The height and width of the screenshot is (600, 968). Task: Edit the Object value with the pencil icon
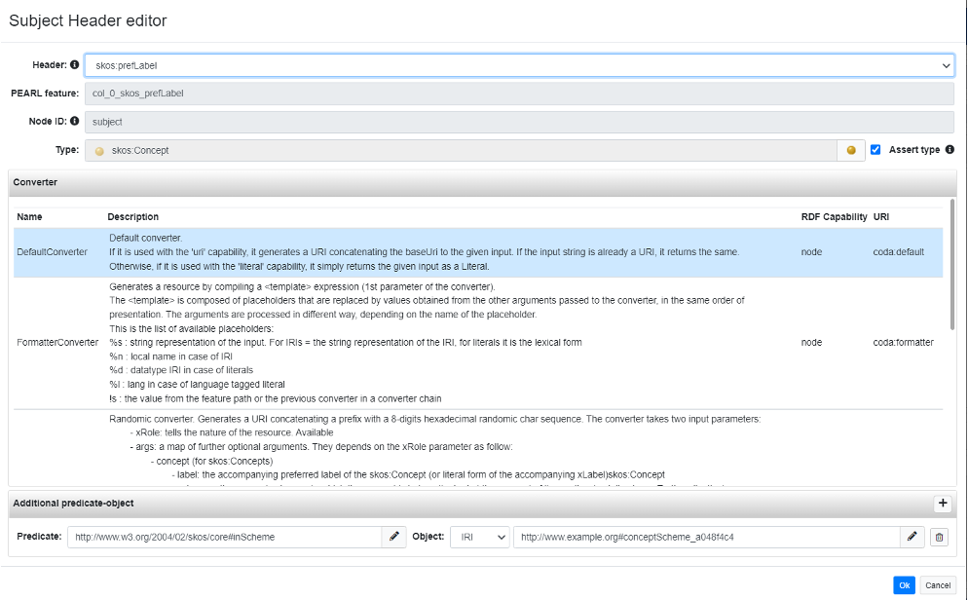click(912, 536)
